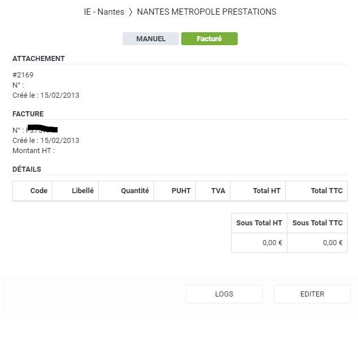Select the MANUEL badge

point(151,38)
